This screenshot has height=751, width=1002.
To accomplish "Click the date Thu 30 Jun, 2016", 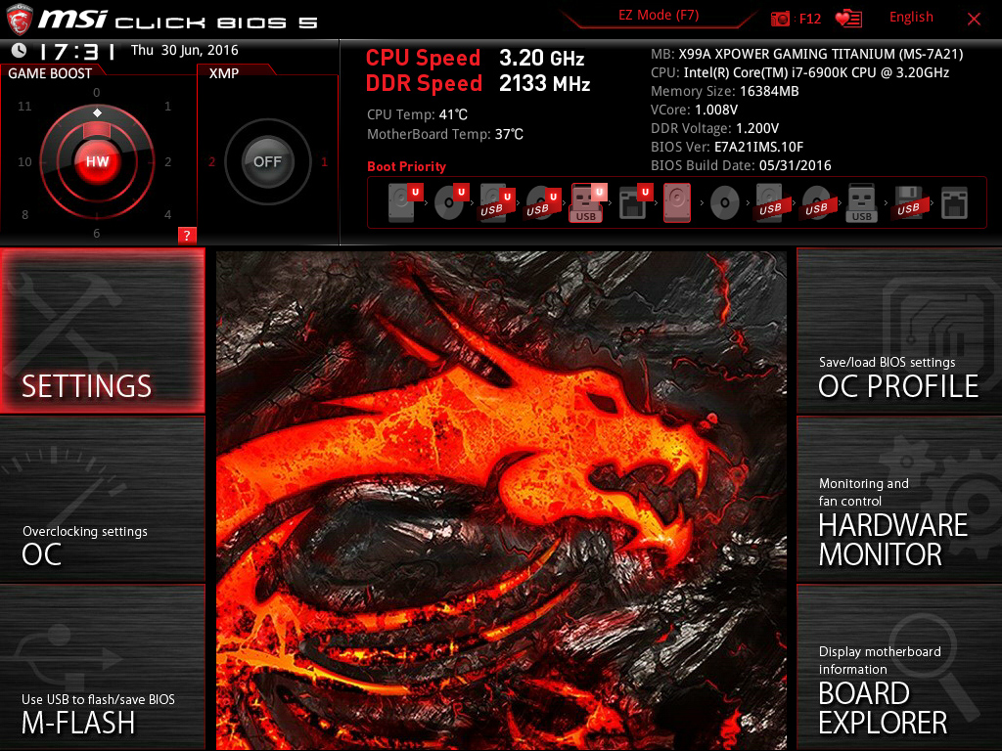I will pyautogui.click(x=185, y=50).
